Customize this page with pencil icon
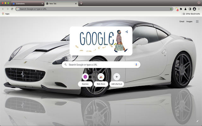This screenshot has width=202, height=126. click(x=197, y=121)
